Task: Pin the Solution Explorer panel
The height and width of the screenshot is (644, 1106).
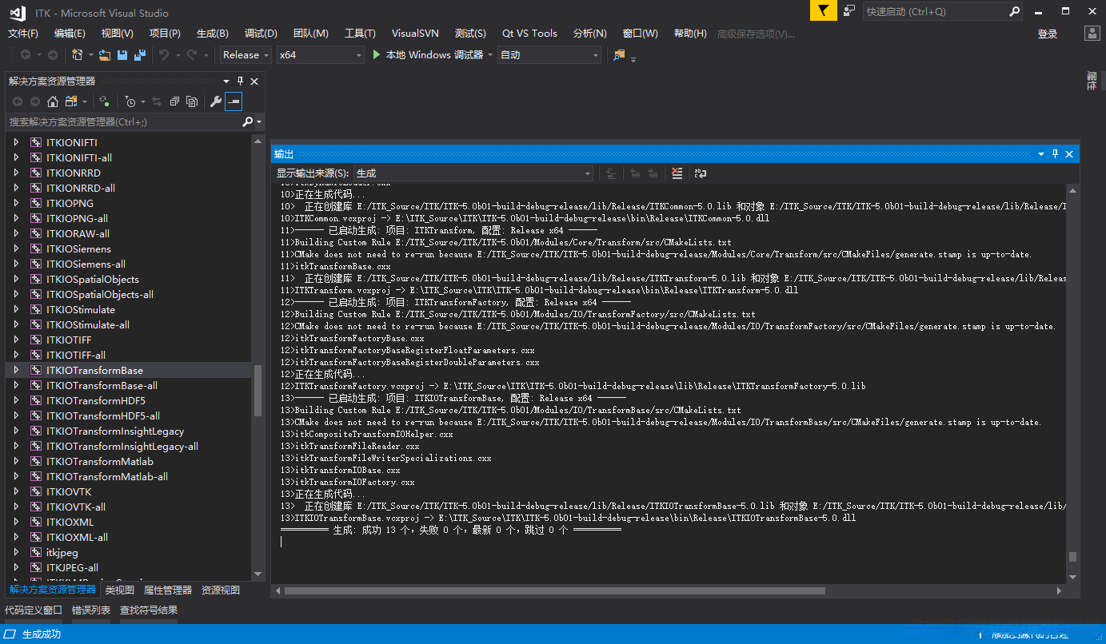Action: [240, 81]
